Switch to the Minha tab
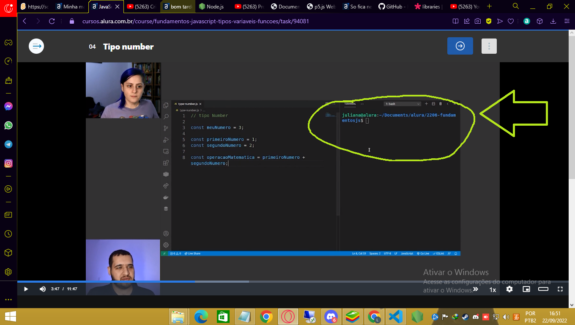Image resolution: width=575 pixels, height=325 pixels. (71, 6)
